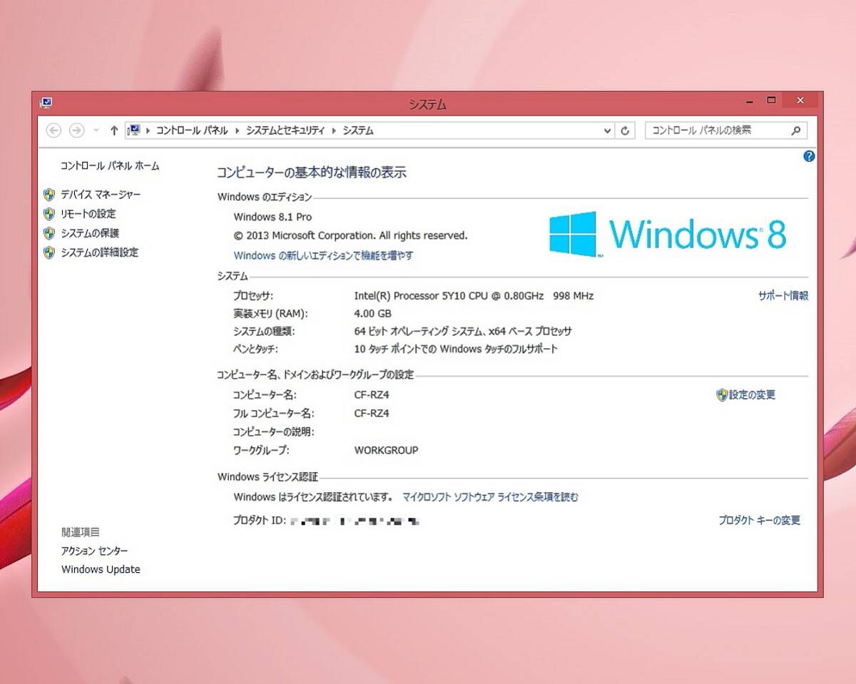Go up one level with the Up arrow
The image size is (856, 684).
click(114, 131)
